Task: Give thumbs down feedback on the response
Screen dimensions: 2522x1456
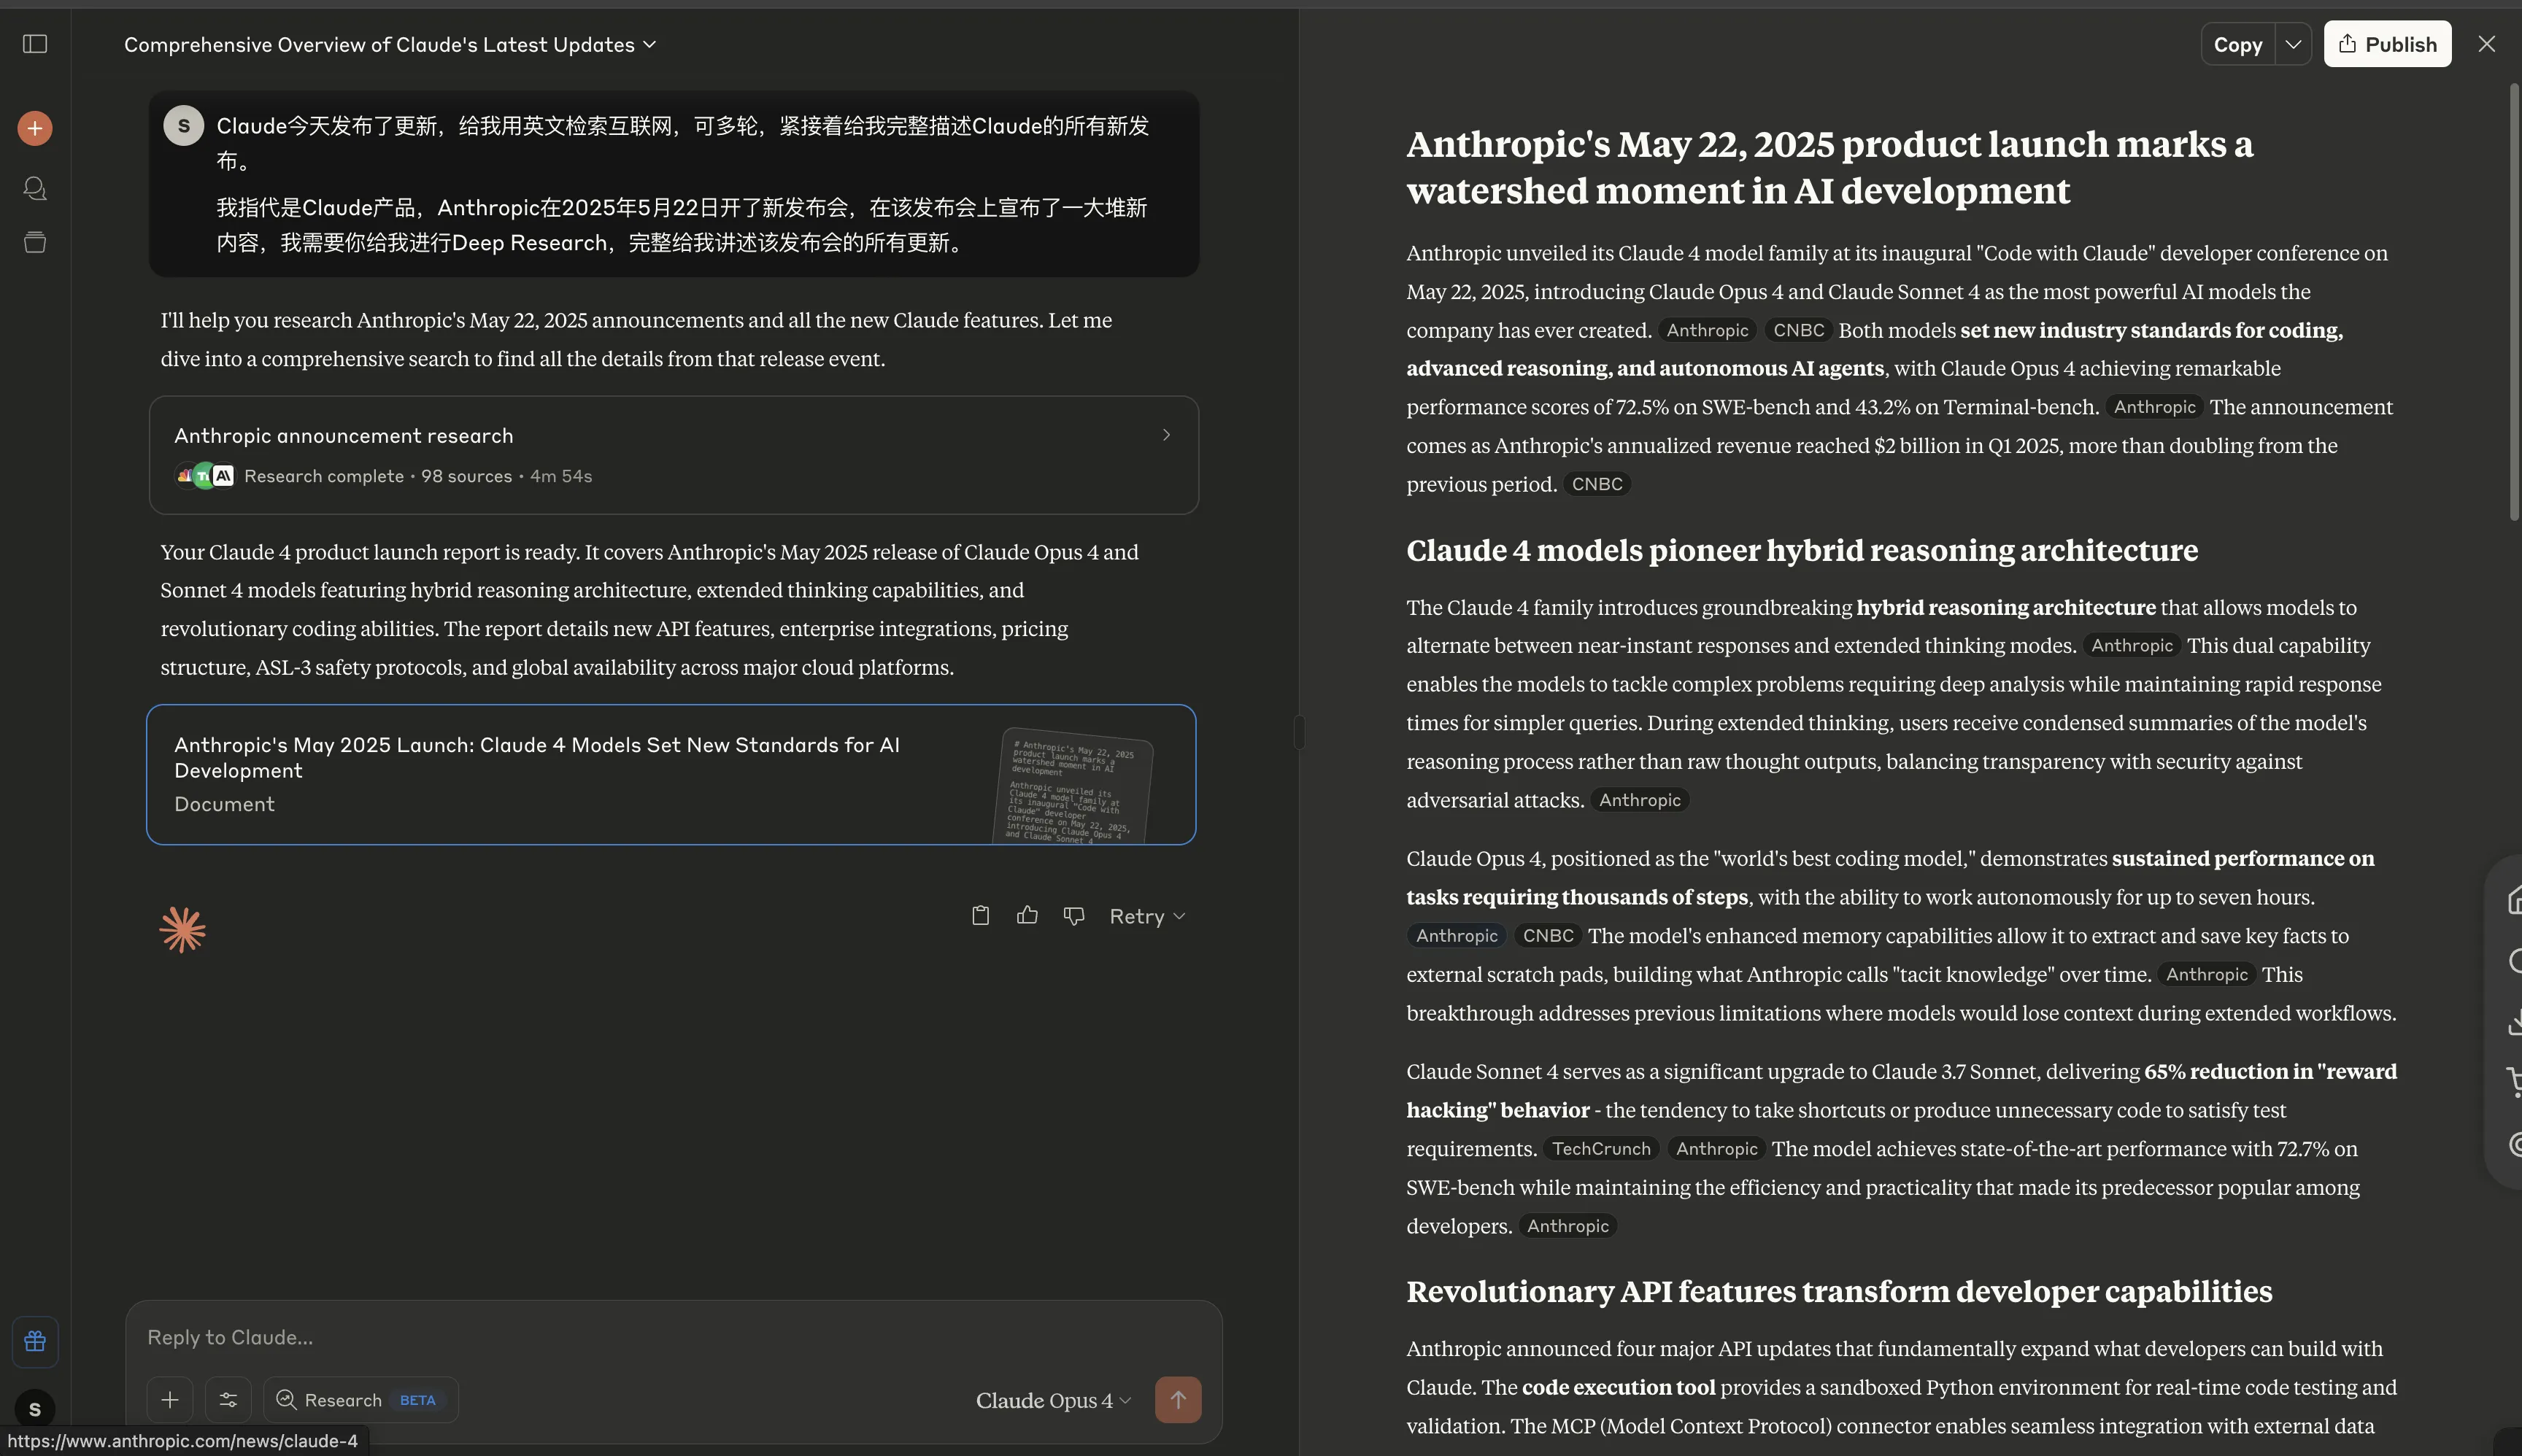Action: click(x=1073, y=915)
